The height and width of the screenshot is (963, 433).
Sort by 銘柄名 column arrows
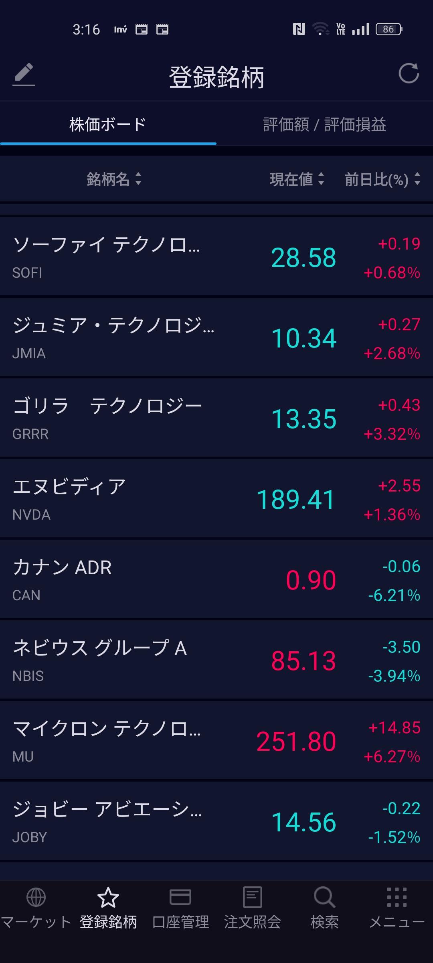click(x=138, y=179)
